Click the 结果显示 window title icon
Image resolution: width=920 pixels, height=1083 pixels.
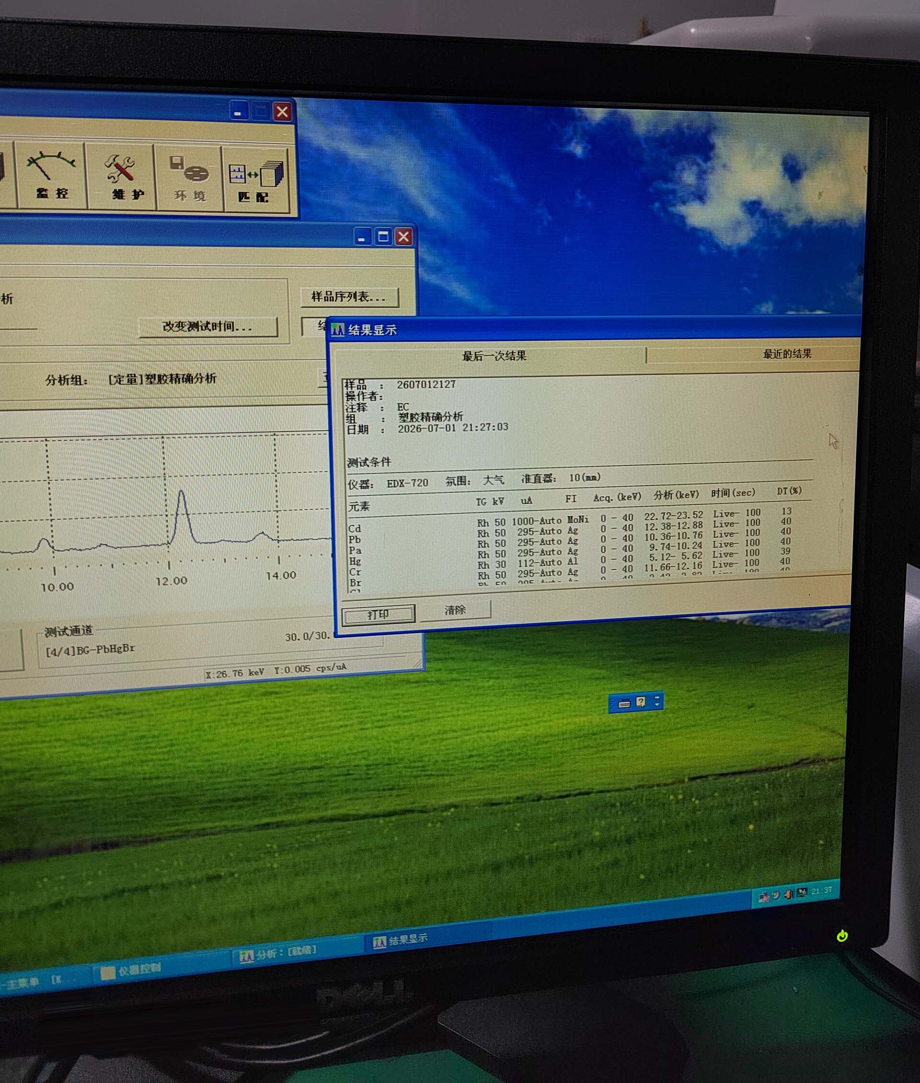338,330
